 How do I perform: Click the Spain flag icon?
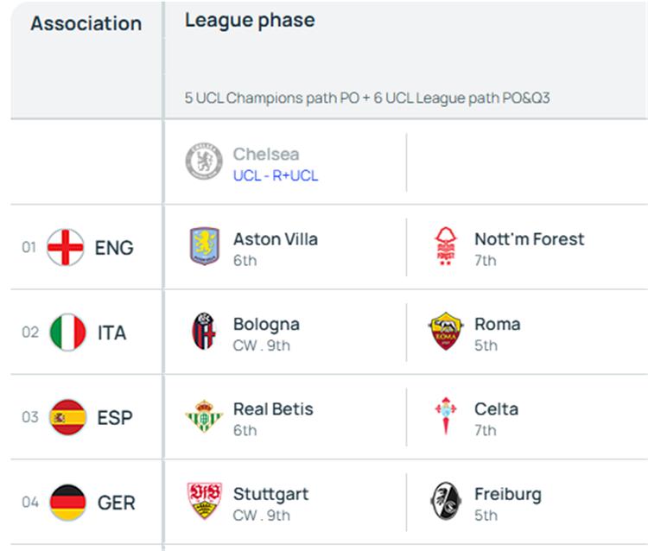tap(67, 417)
